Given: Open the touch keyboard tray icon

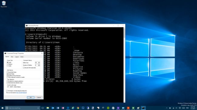Looking at the screenshot, I should (183, 108).
